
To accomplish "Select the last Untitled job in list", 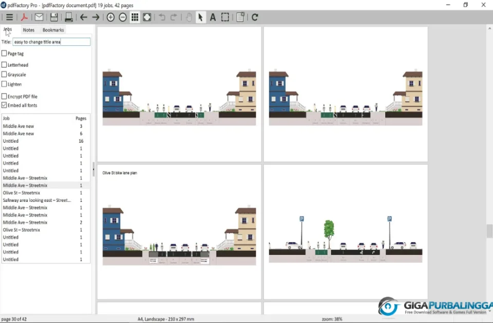I will coord(46,259).
